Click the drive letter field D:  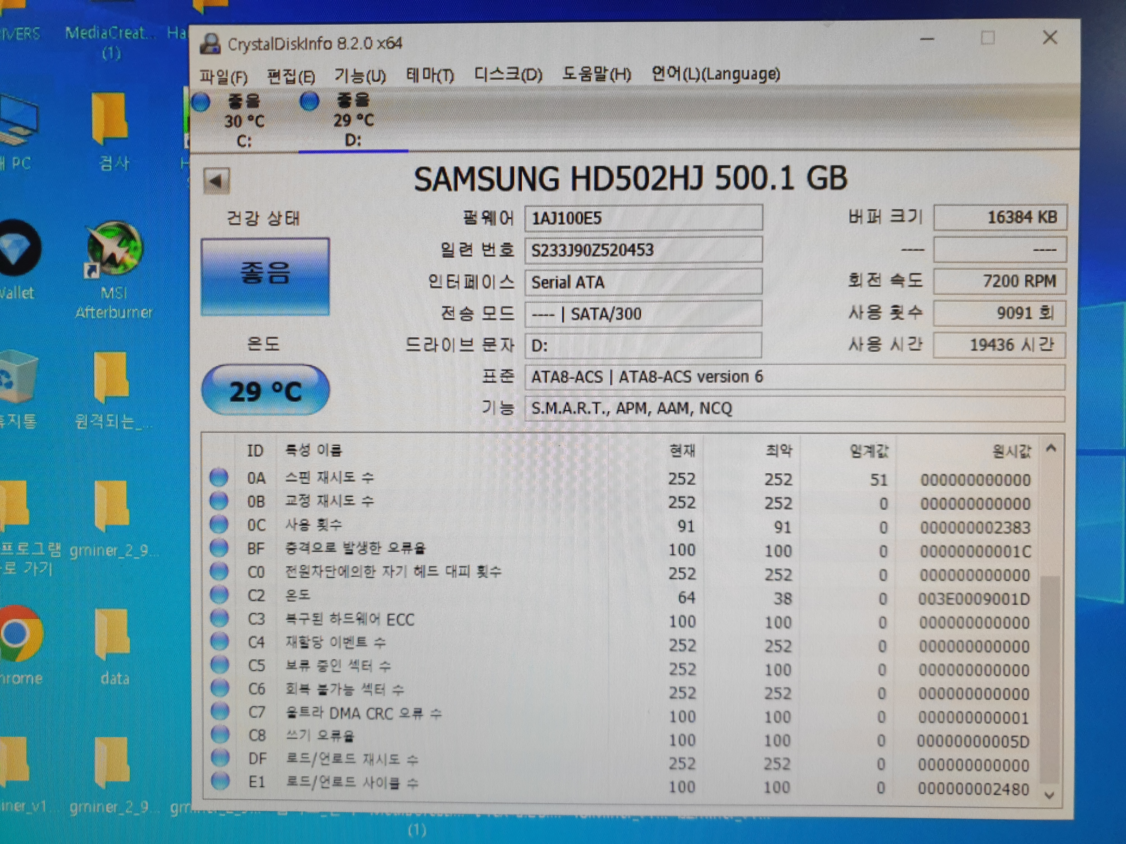pos(643,346)
